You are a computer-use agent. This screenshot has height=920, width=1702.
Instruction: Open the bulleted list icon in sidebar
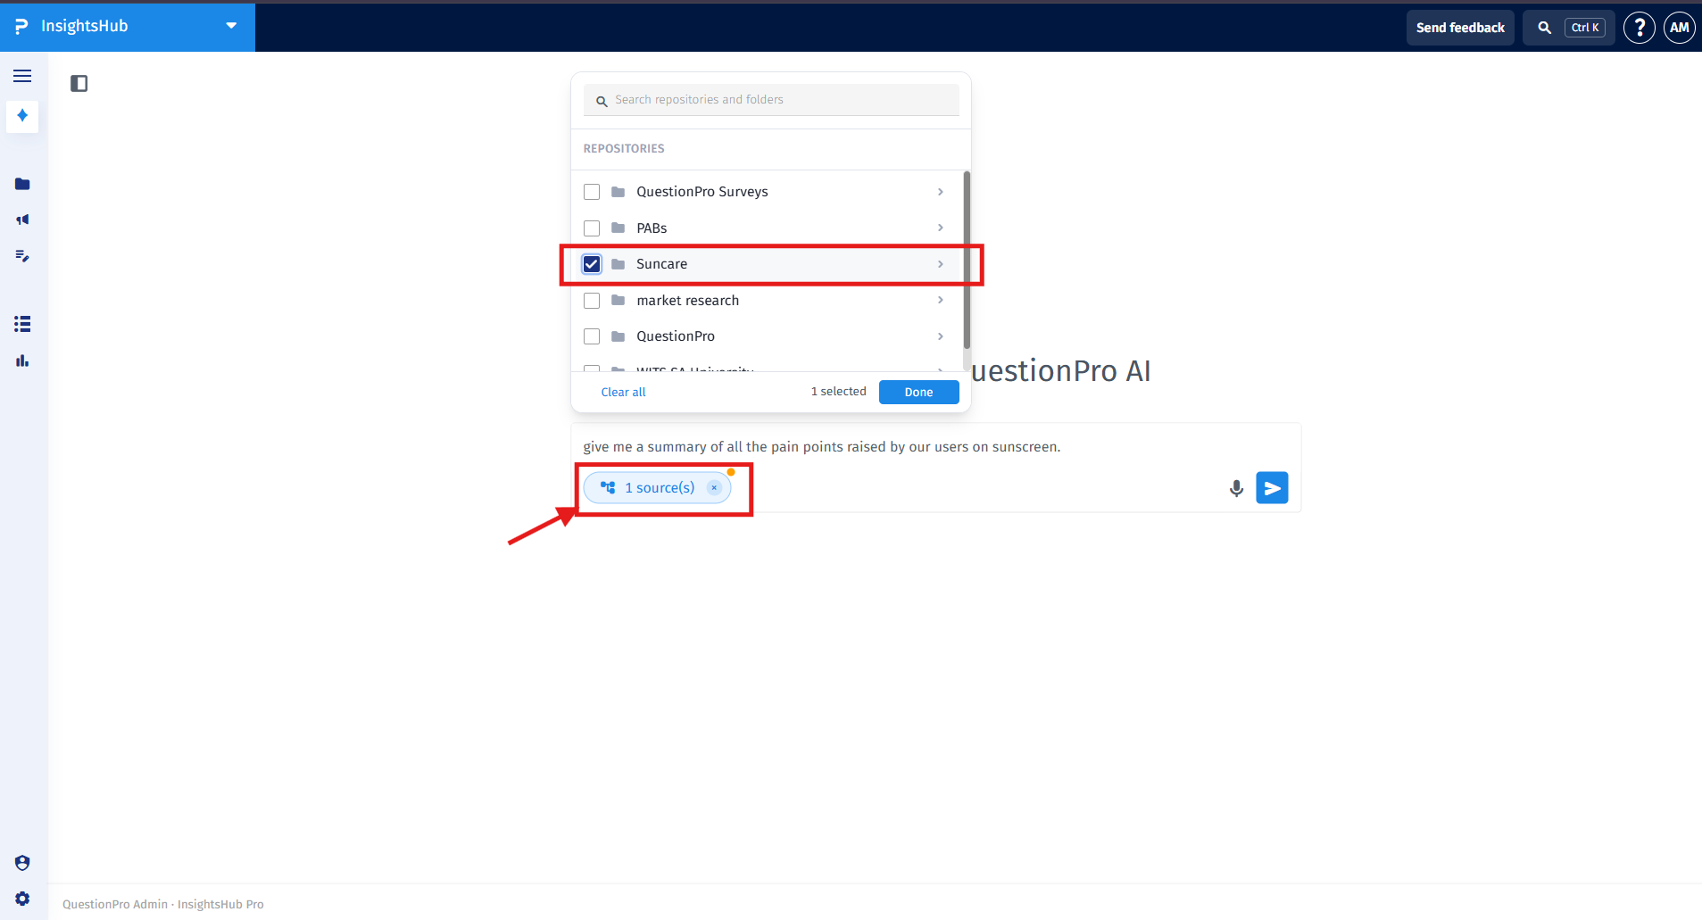pyautogui.click(x=22, y=324)
